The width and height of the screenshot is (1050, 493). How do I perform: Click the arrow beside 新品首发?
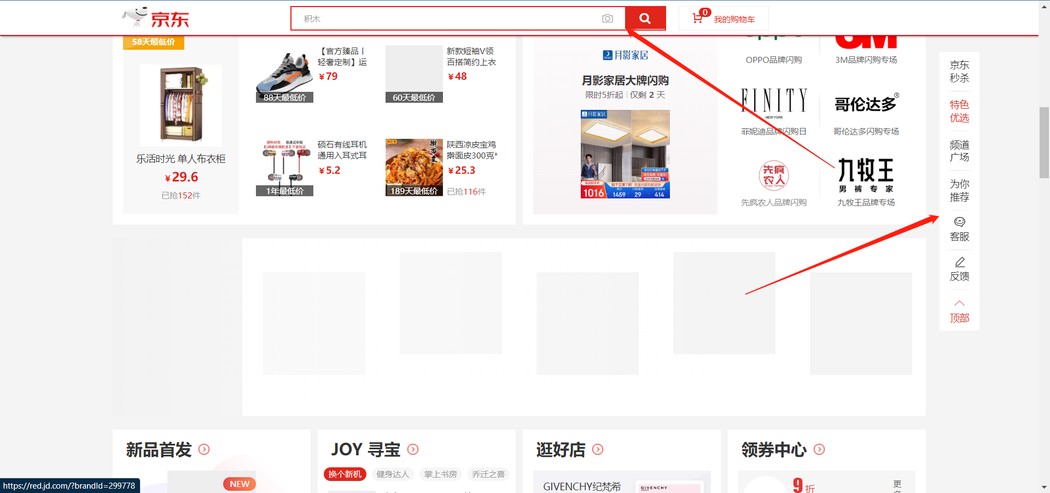pyautogui.click(x=204, y=449)
